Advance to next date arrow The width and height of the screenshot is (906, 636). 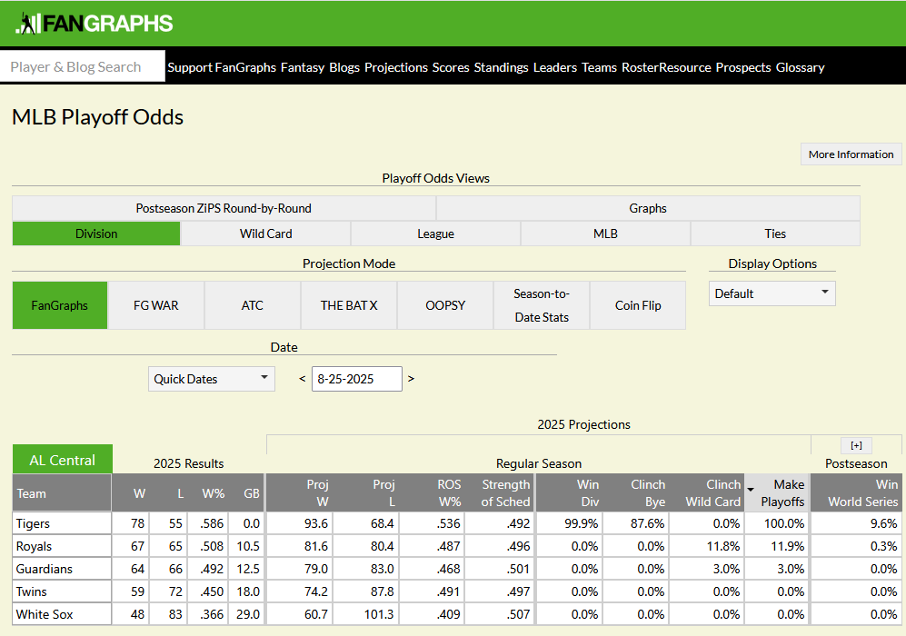tap(411, 379)
